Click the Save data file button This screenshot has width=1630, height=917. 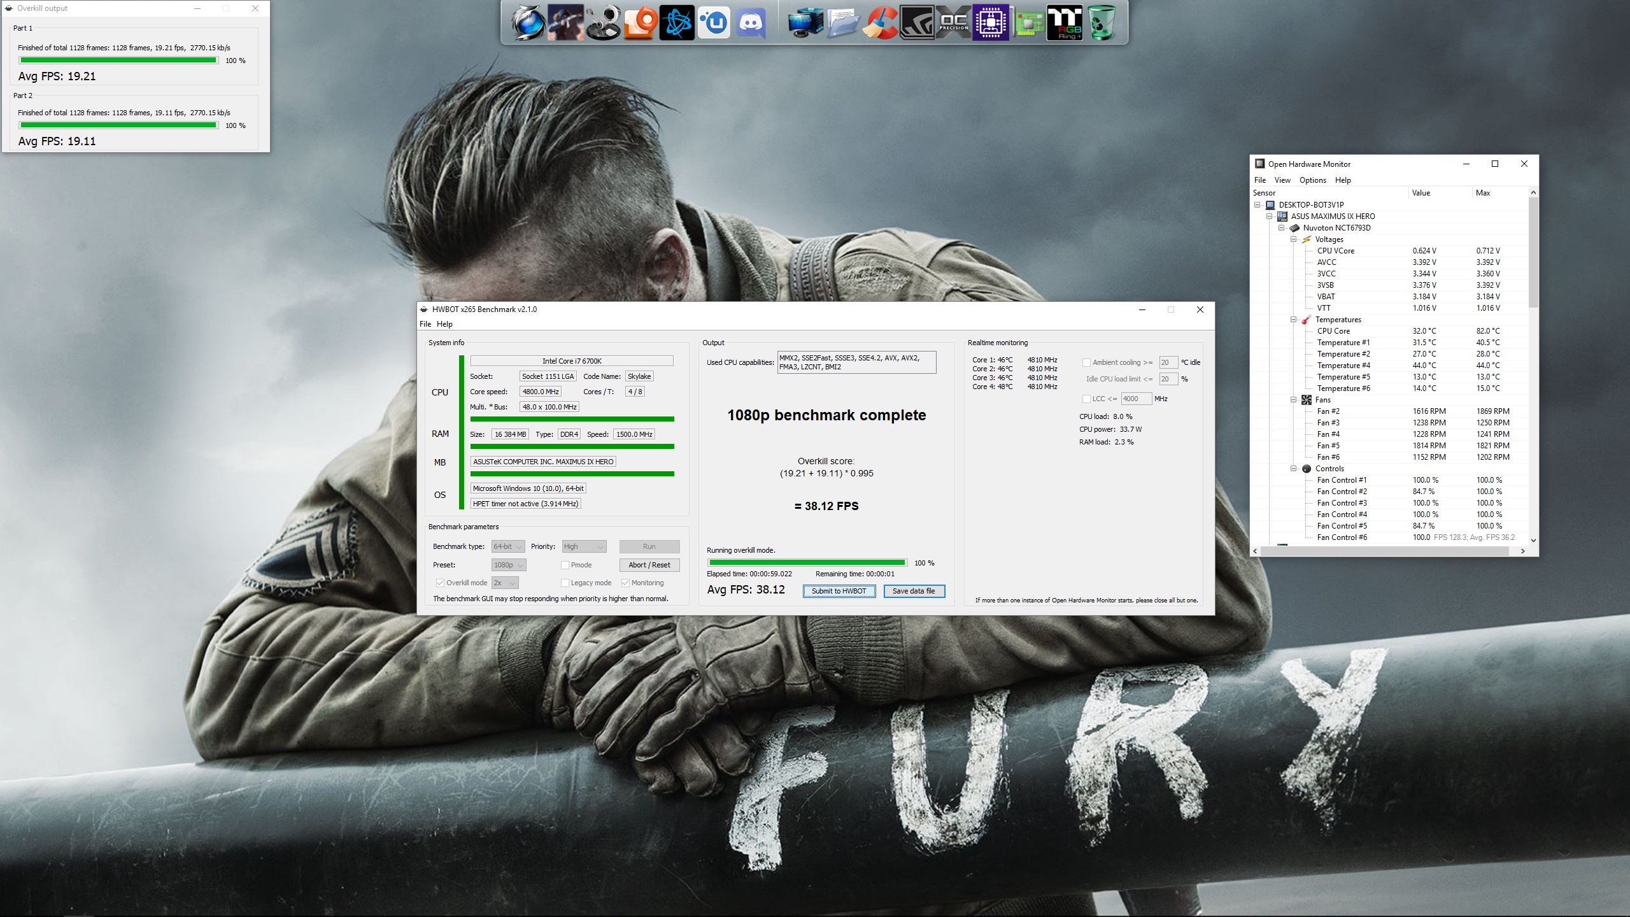(914, 591)
